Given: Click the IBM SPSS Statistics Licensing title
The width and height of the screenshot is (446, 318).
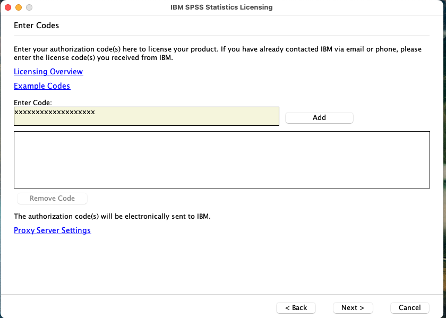Looking at the screenshot, I should [222, 7].
